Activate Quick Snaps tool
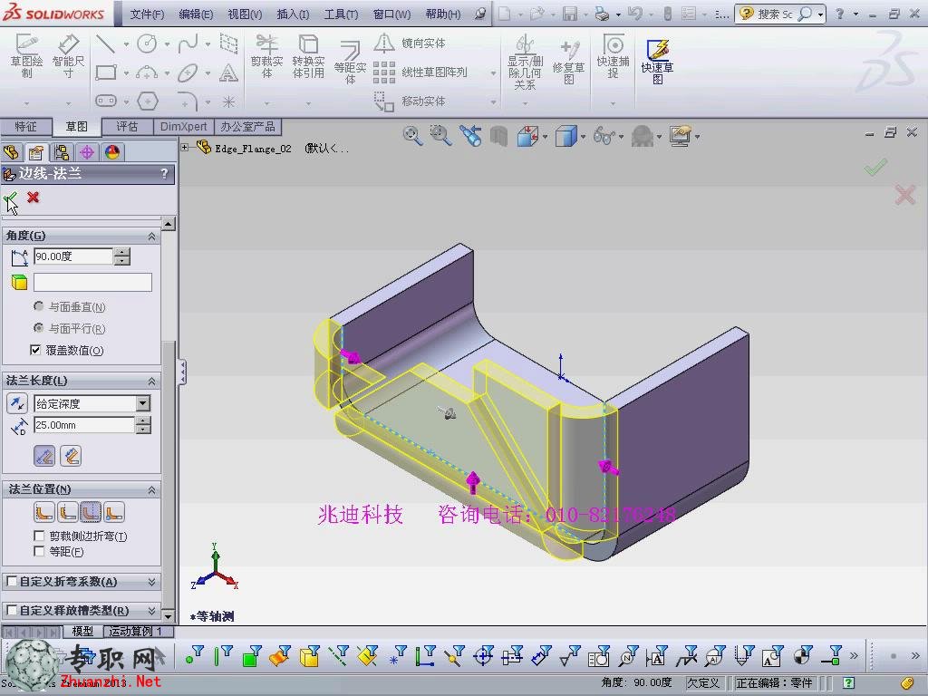This screenshot has height=696, width=928. pyautogui.click(x=613, y=56)
